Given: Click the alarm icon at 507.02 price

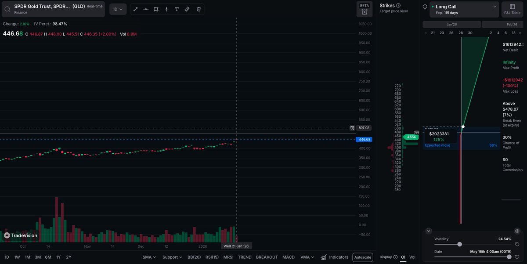Looking at the screenshot, I should (352, 128).
